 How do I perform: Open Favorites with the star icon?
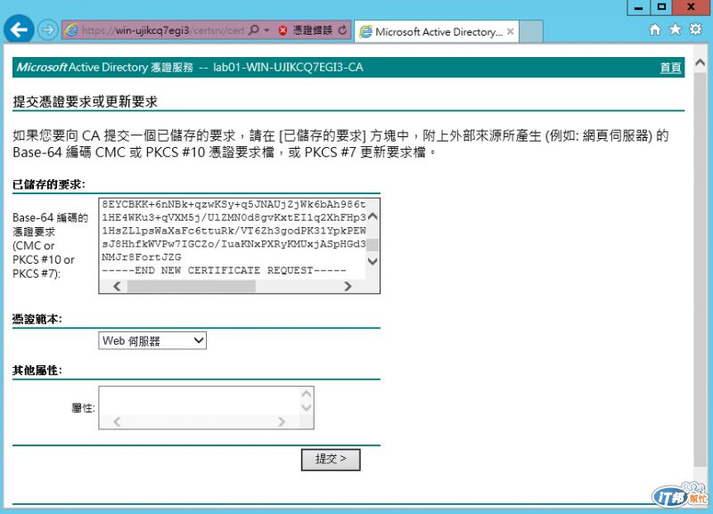(676, 29)
